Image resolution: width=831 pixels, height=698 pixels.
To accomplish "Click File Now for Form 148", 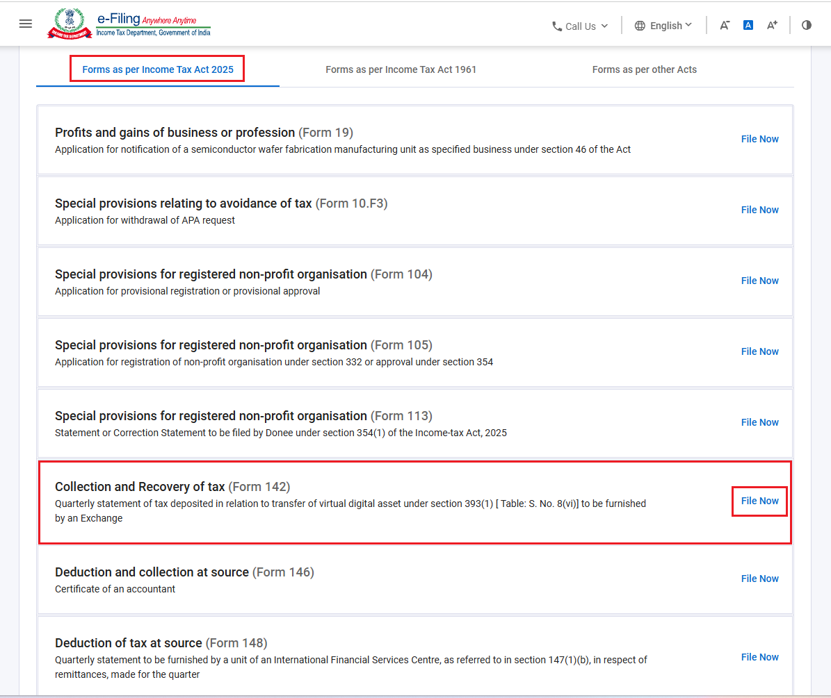I will click(x=759, y=657).
